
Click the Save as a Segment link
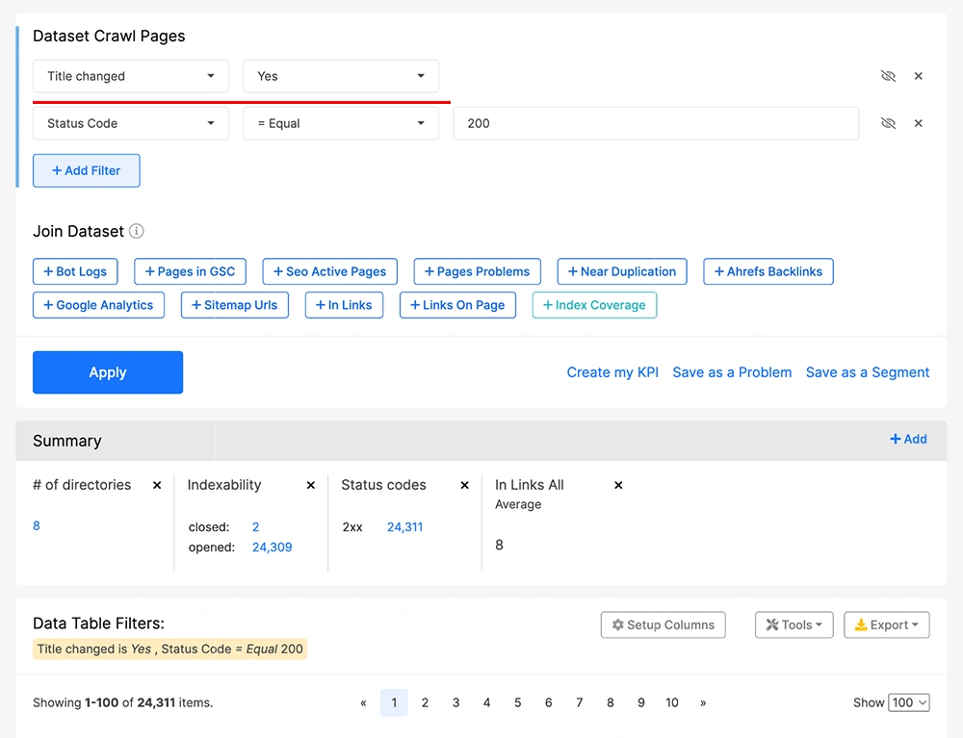click(x=867, y=372)
